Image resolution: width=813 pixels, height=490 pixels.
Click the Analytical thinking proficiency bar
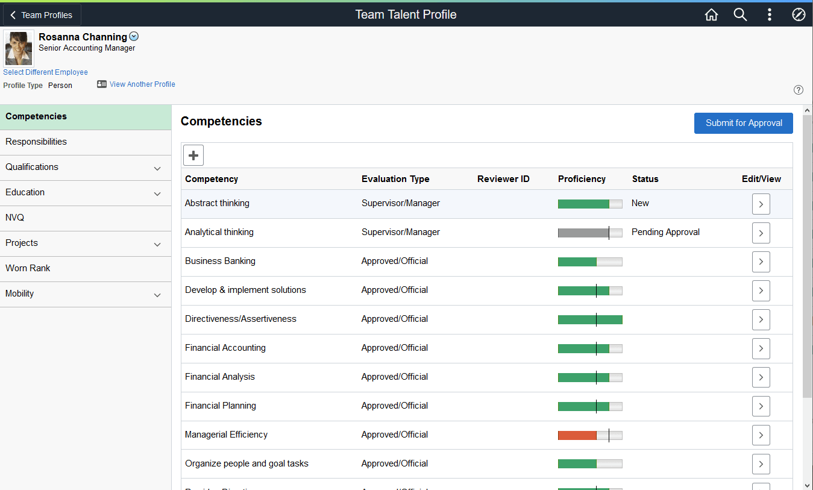tap(590, 233)
